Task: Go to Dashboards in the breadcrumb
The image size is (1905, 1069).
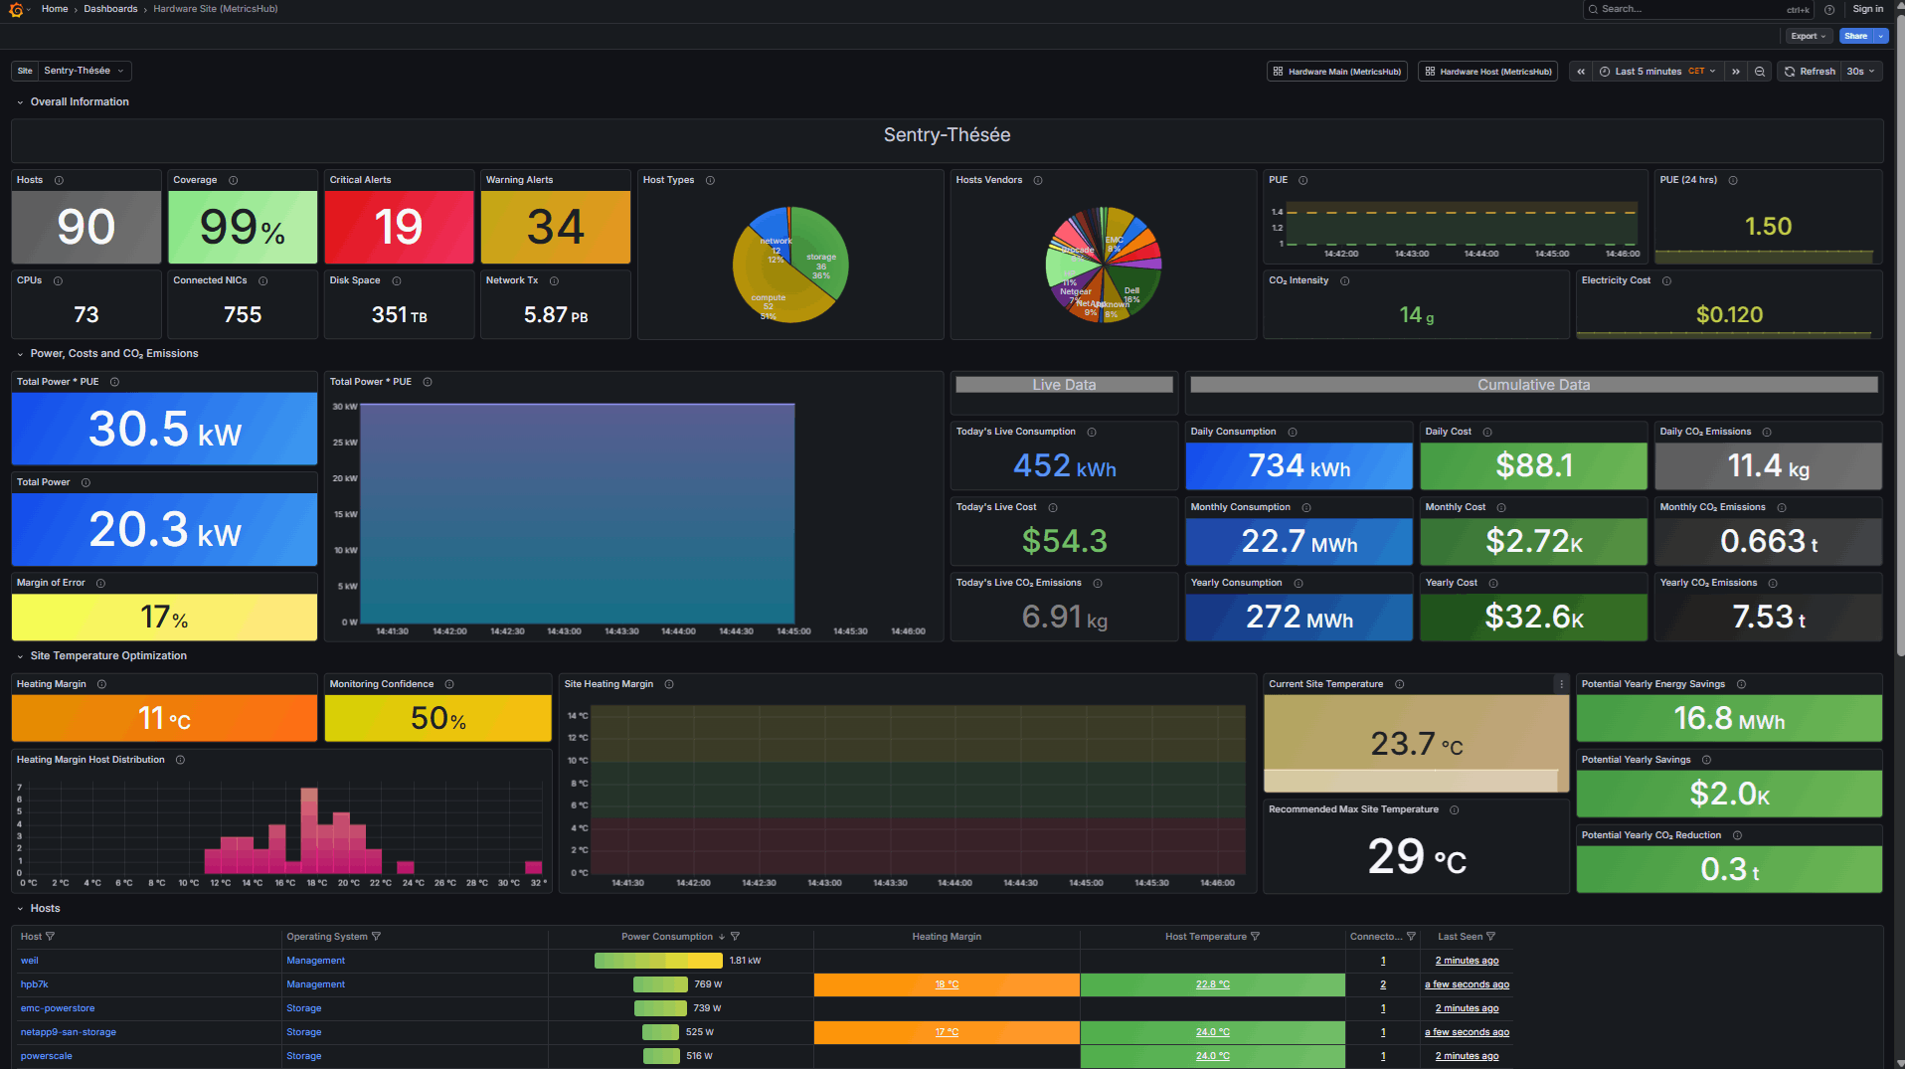Action: click(110, 9)
